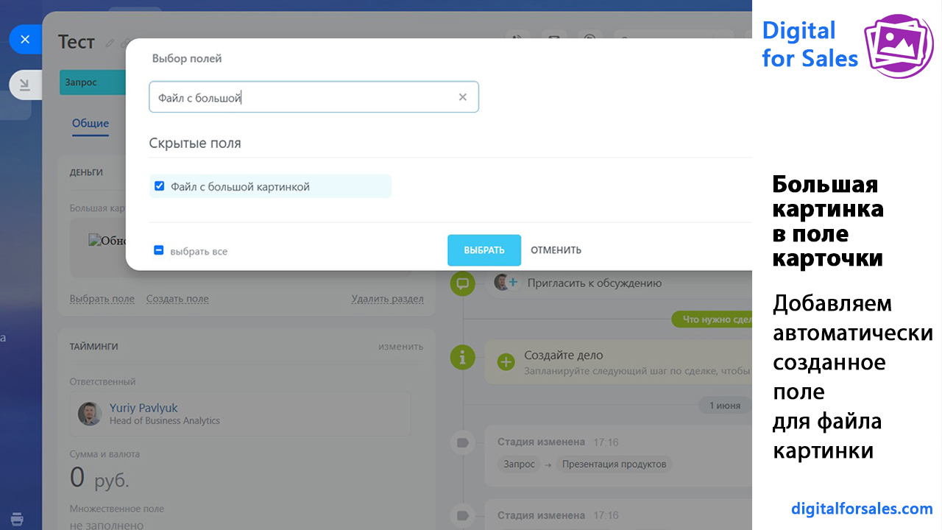Open the Общие tab
This screenshot has height=530, width=942.
(x=91, y=123)
